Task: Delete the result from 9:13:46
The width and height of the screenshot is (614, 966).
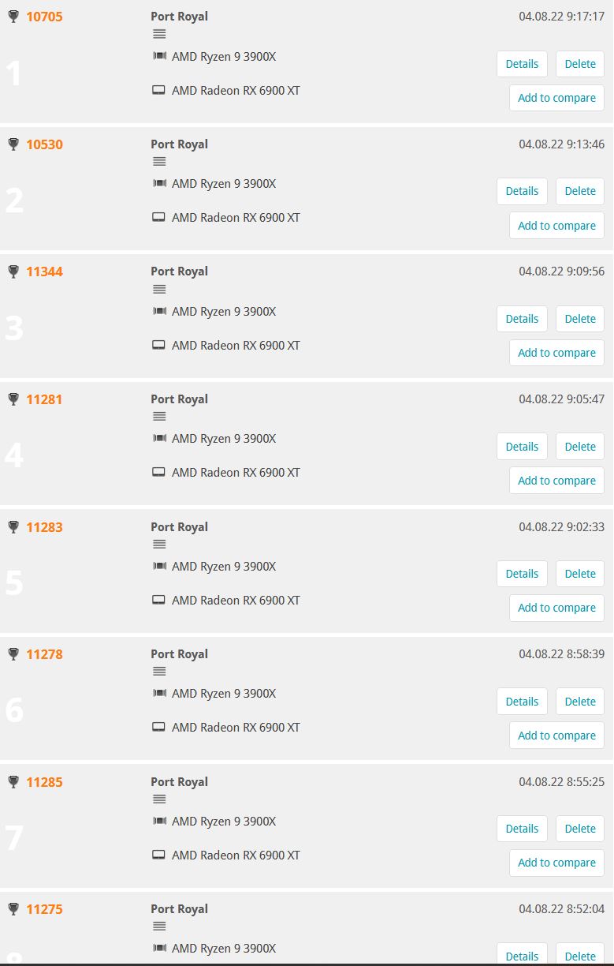Action: pyautogui.click(x=580, y=191)
